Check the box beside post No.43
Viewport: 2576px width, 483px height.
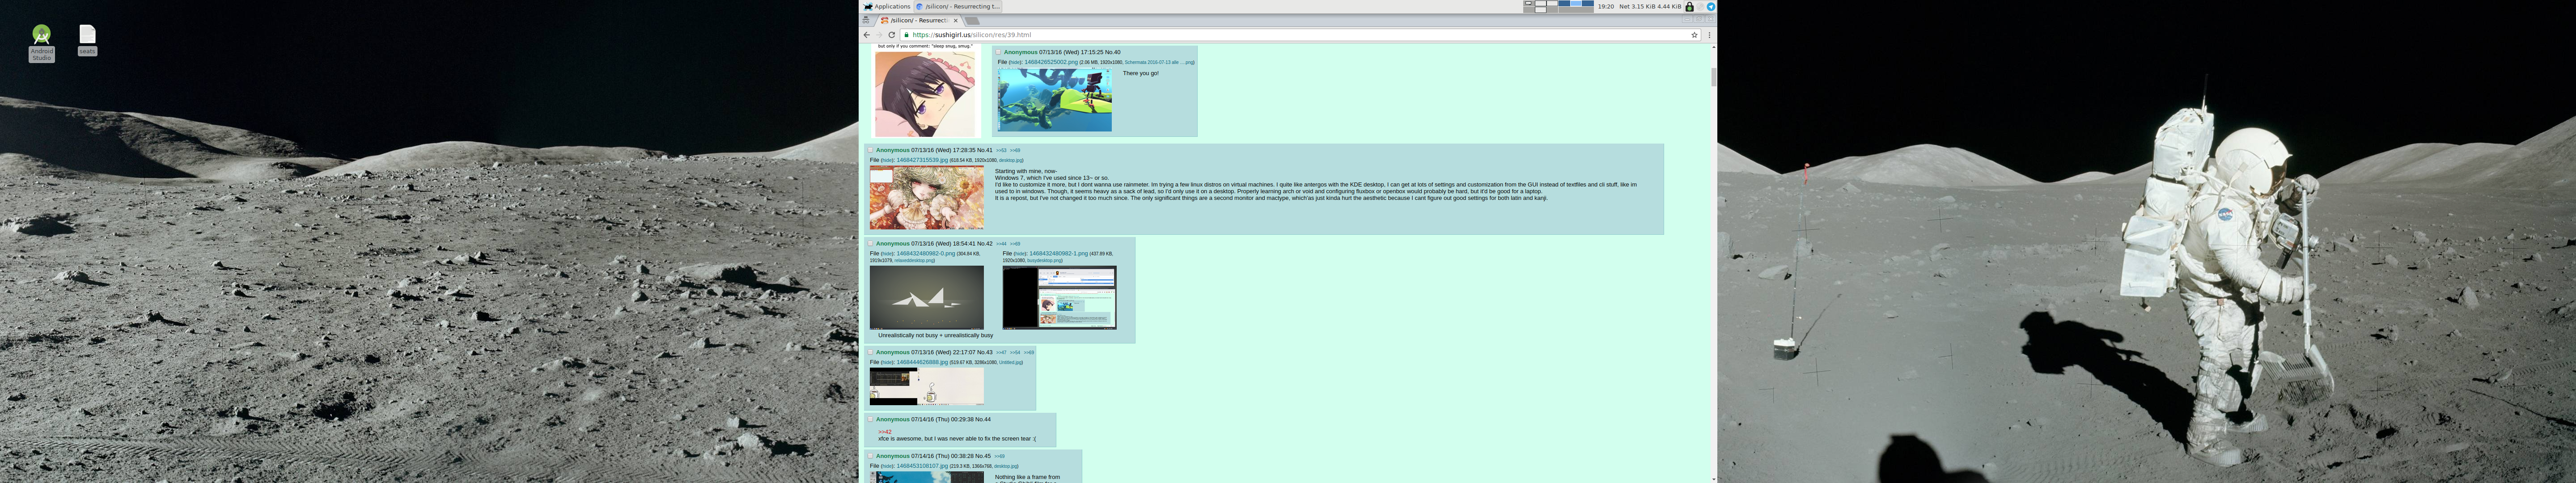871,352
